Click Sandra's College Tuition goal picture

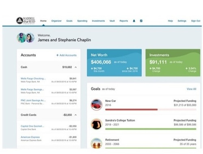click(97, 124)
